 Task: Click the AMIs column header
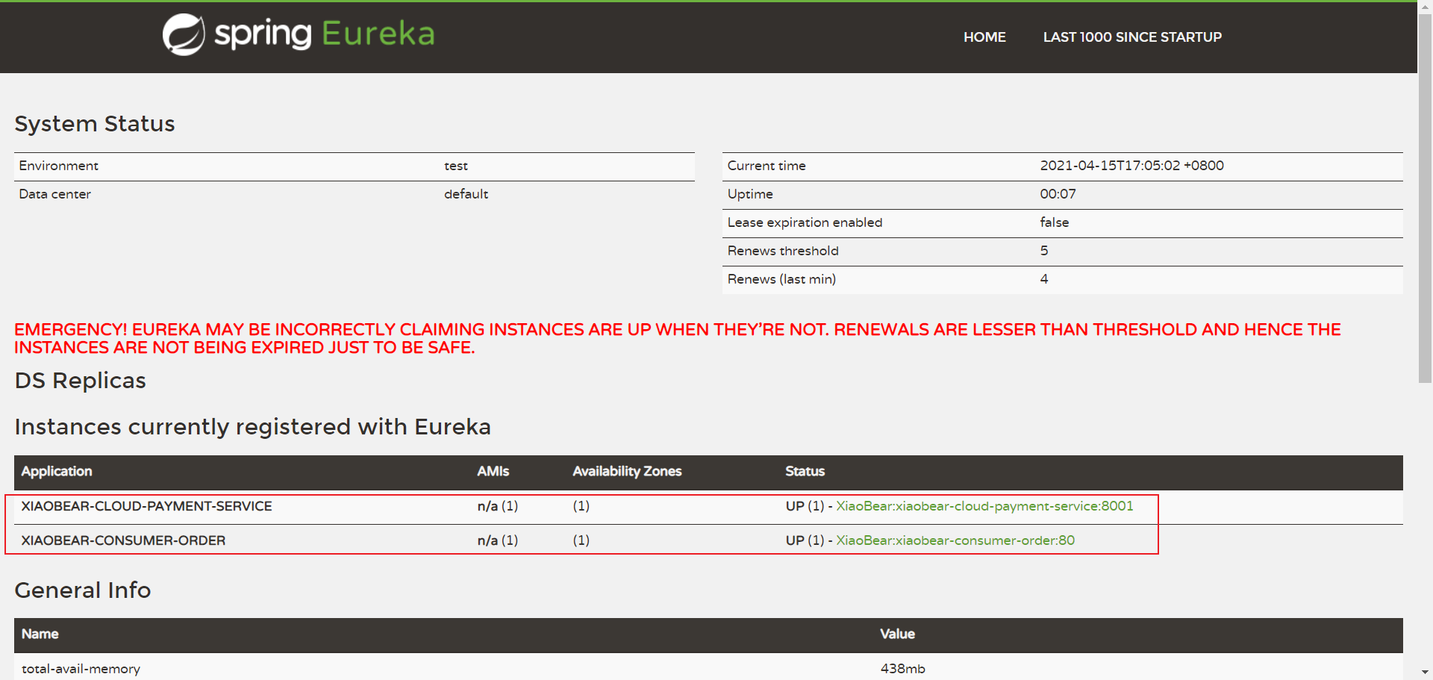[x=493, y=472]
